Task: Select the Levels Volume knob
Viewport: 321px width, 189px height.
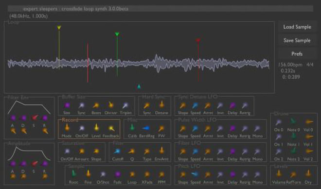Action: (279, 174)
